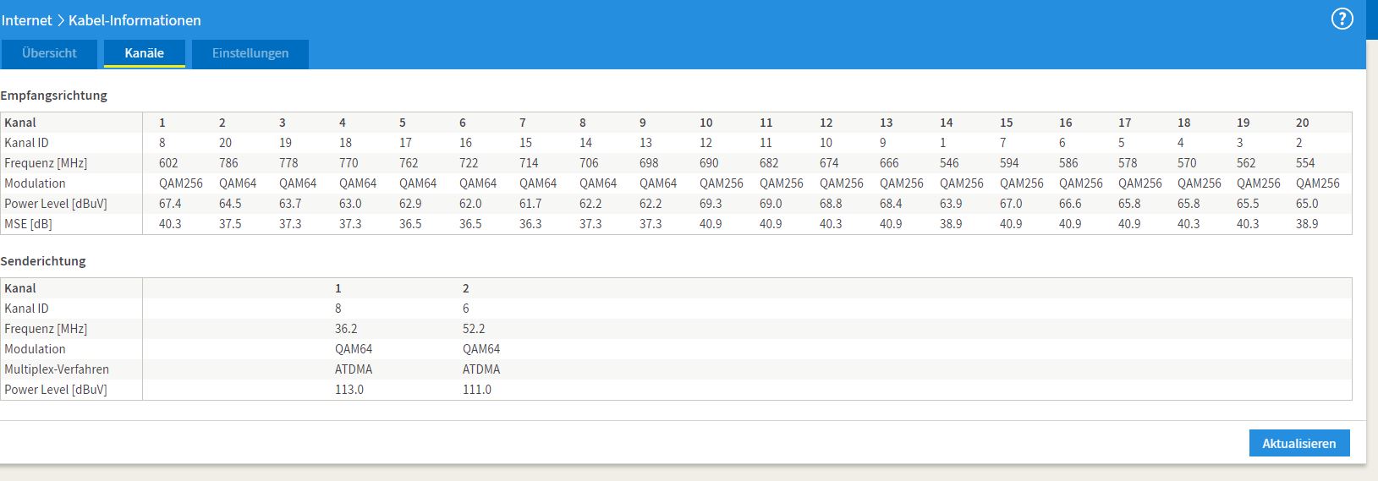Click the downstream frequency value 722
The width and height of the screenshot is (1378, 481).
point(469,163)
